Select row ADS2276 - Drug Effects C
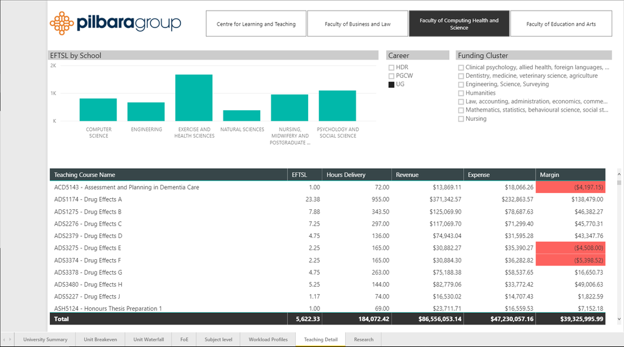624x347 pixels. (x=328, y=224)
